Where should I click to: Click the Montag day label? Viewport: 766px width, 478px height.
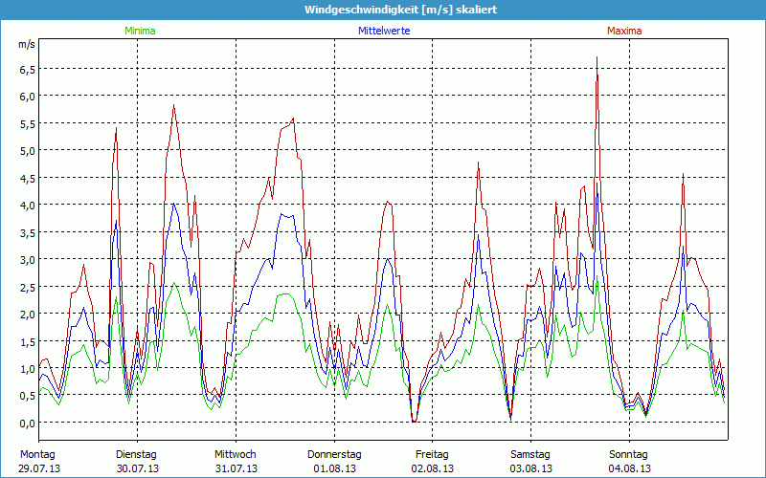point(37,455)
